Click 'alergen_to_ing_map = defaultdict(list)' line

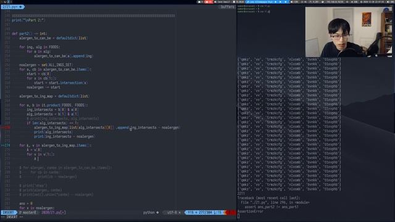pyautogui.click(x=54, y=96)
